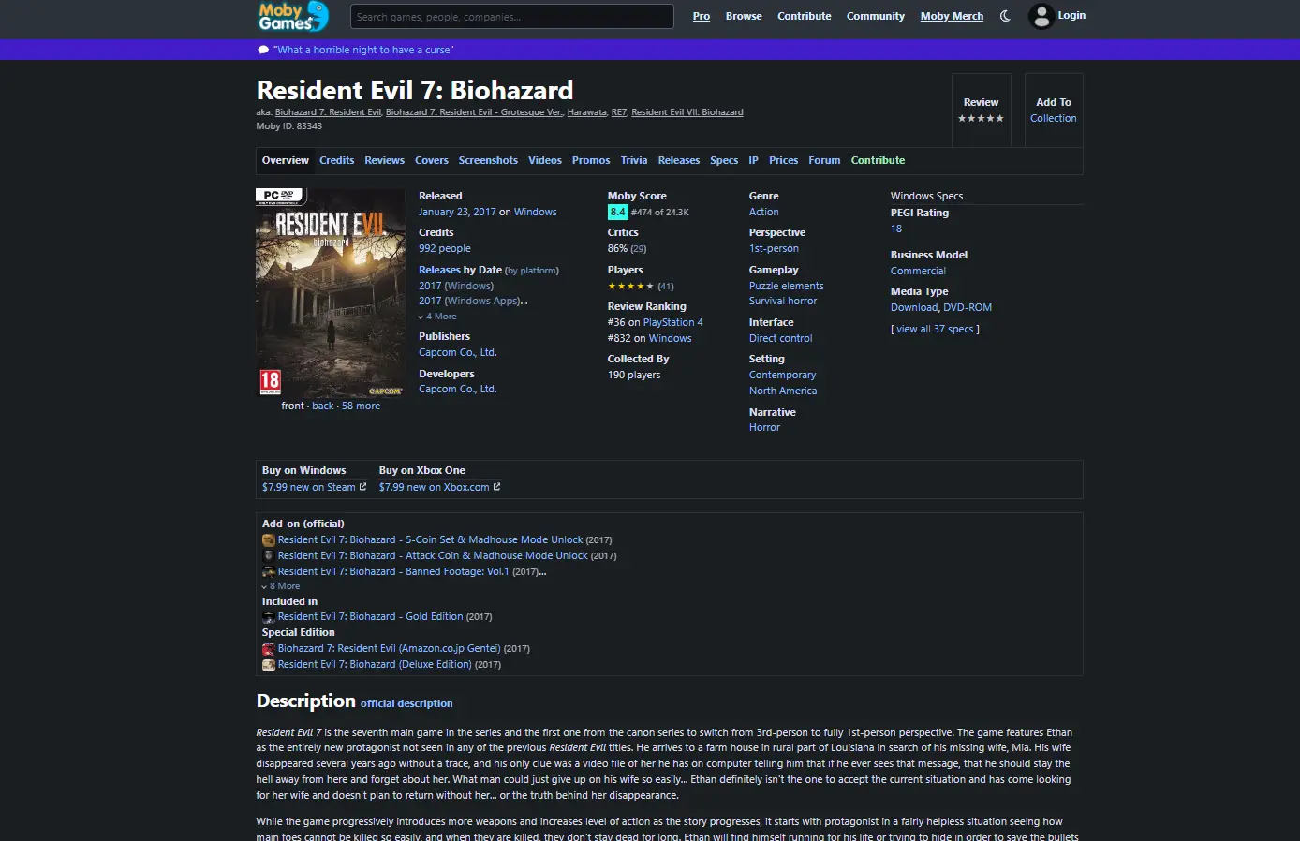Open the official description link
Viewport: 1300px width, 841px height.
coord(406,703)
